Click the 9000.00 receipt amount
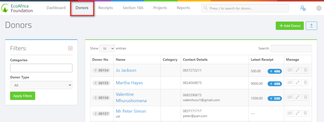The height and width of the screenshot is (122, 324). coord(257,84)
